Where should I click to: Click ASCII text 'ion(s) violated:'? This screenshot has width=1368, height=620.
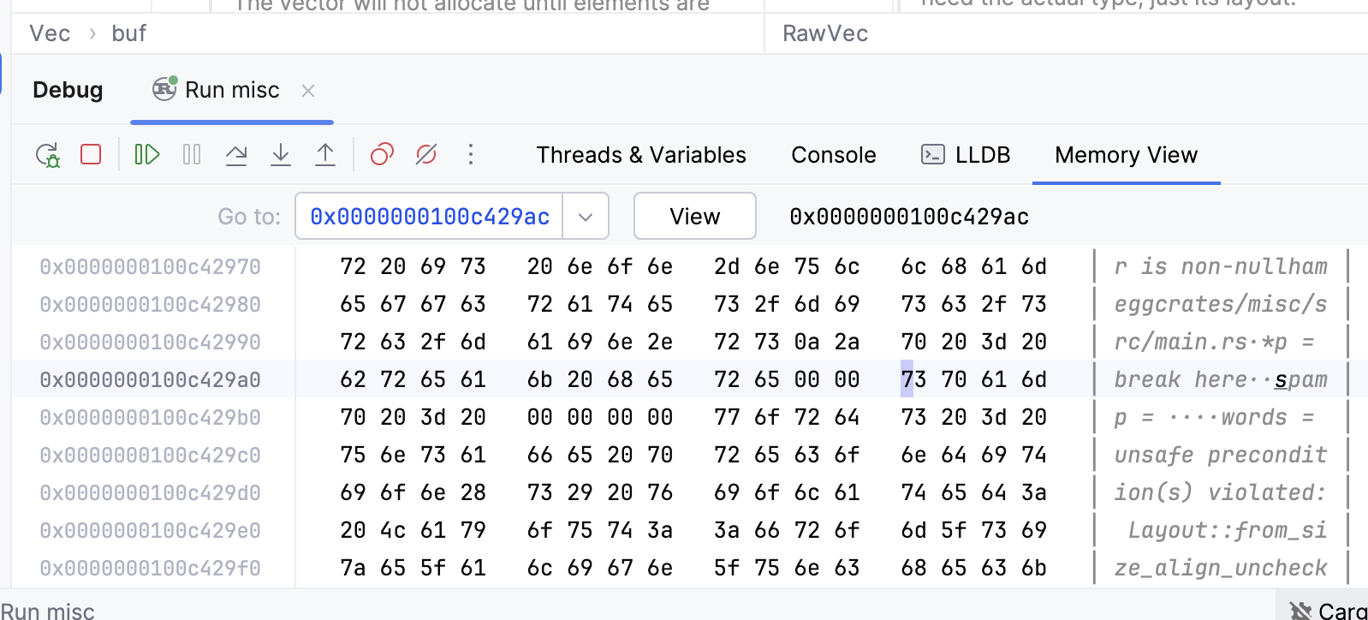point(1221,492)
